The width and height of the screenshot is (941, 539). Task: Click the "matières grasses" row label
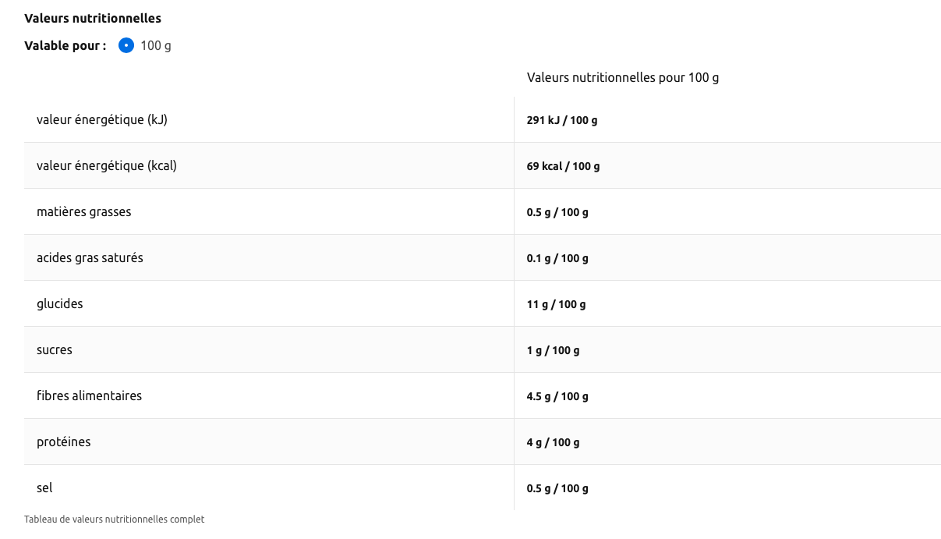pyautogui.click(x=83, y=211)
